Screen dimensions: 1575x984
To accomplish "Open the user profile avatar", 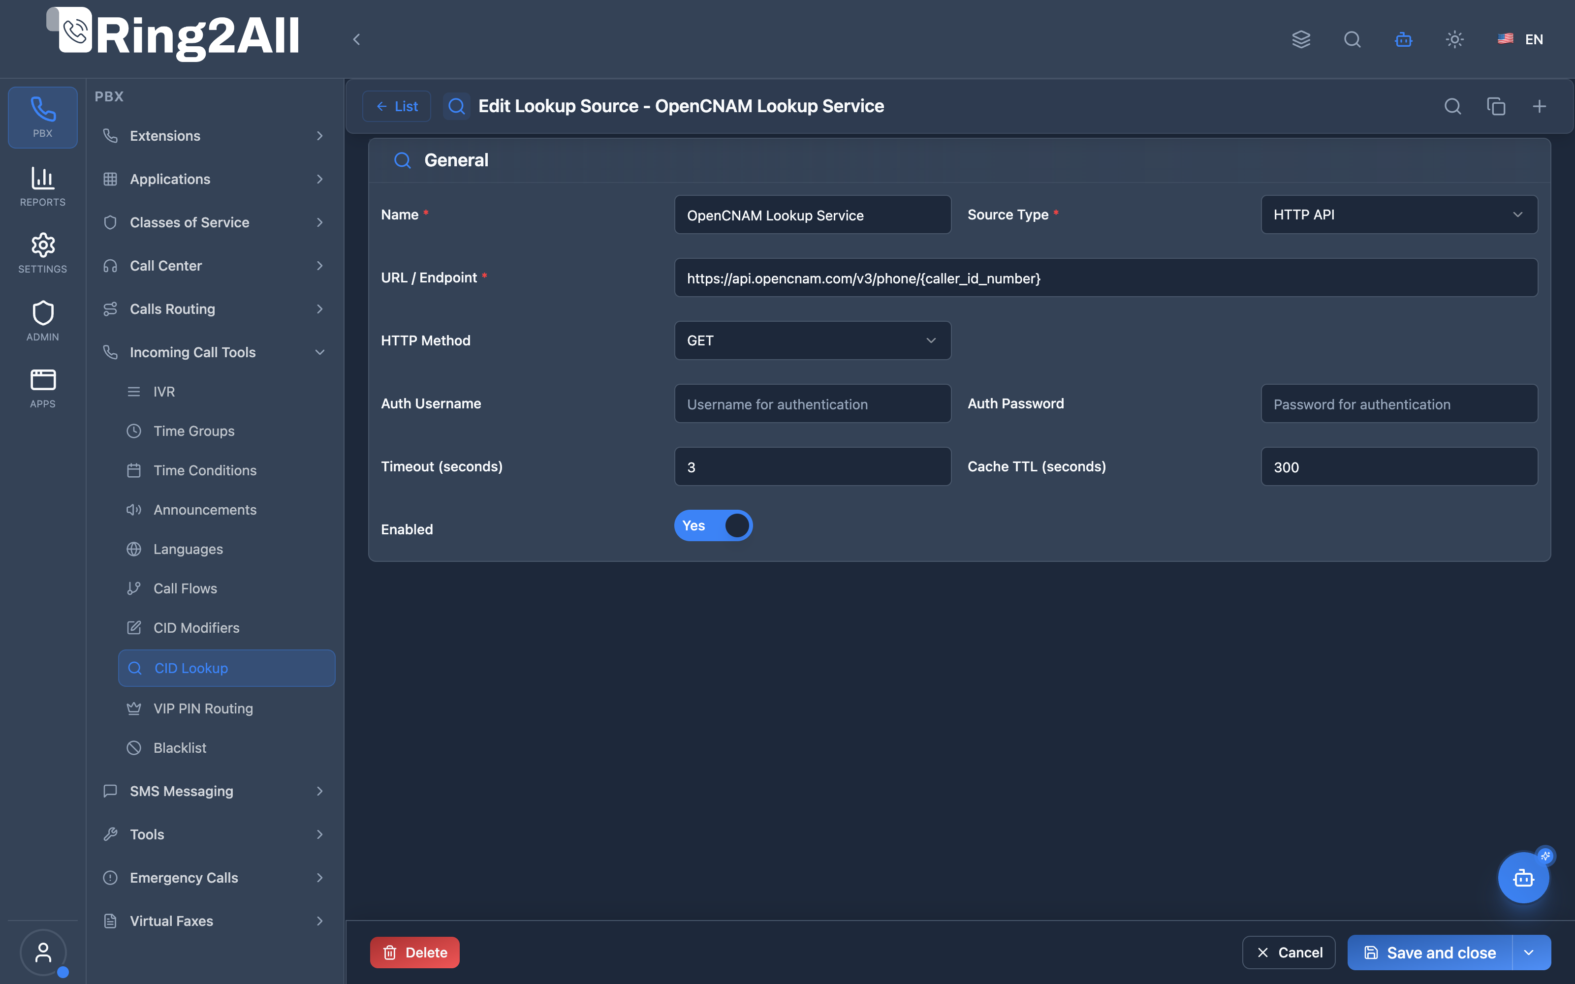I will click(x=43, y=953).
